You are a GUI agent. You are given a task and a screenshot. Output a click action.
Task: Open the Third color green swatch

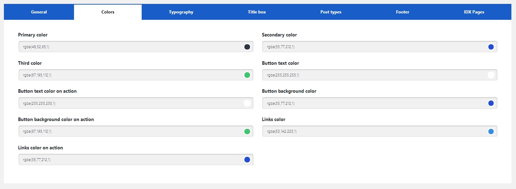tap(247, 75)
